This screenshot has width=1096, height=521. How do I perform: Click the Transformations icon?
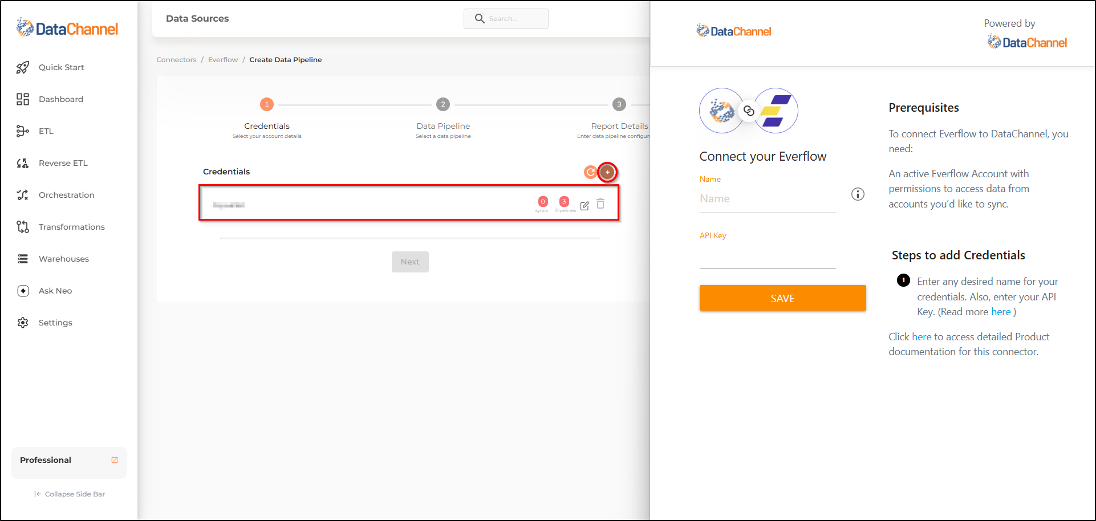[23, 227]
